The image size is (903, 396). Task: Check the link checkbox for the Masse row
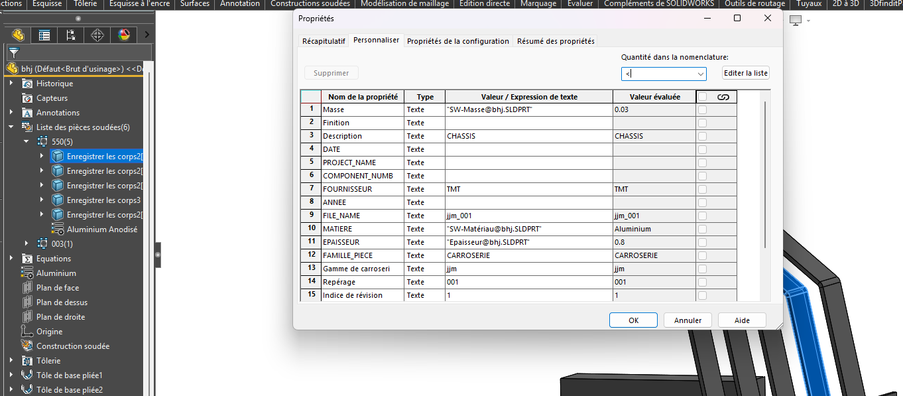point(703,109)
